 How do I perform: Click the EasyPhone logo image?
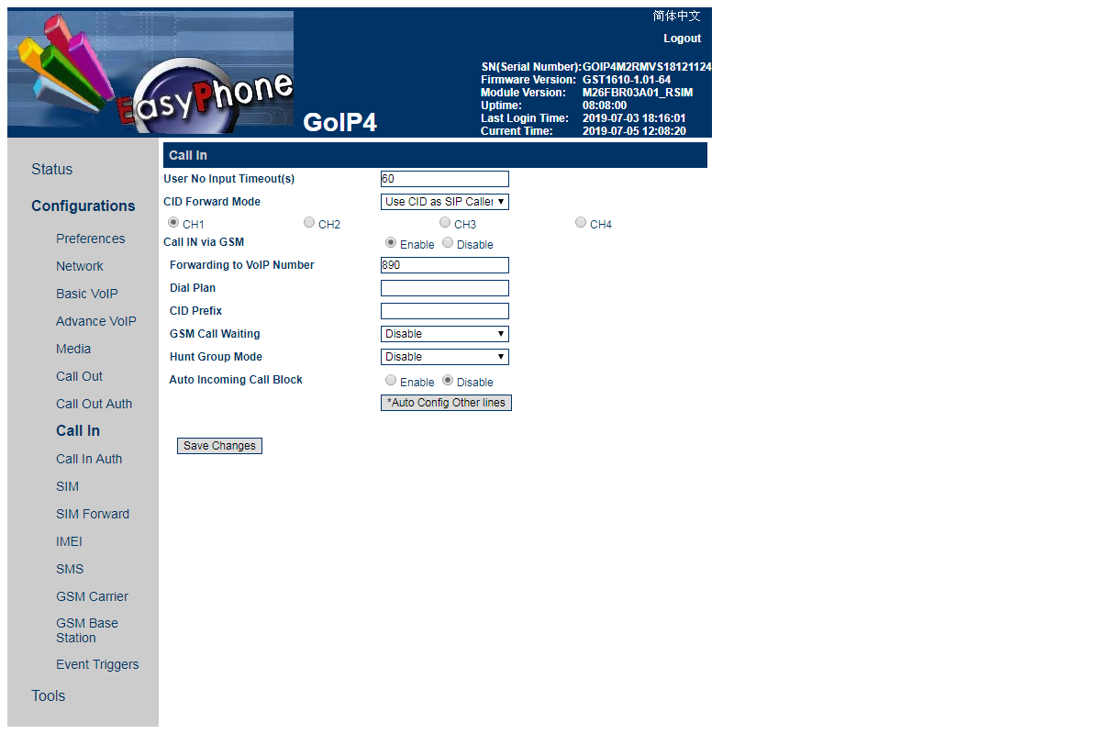(x=150, y=73)
